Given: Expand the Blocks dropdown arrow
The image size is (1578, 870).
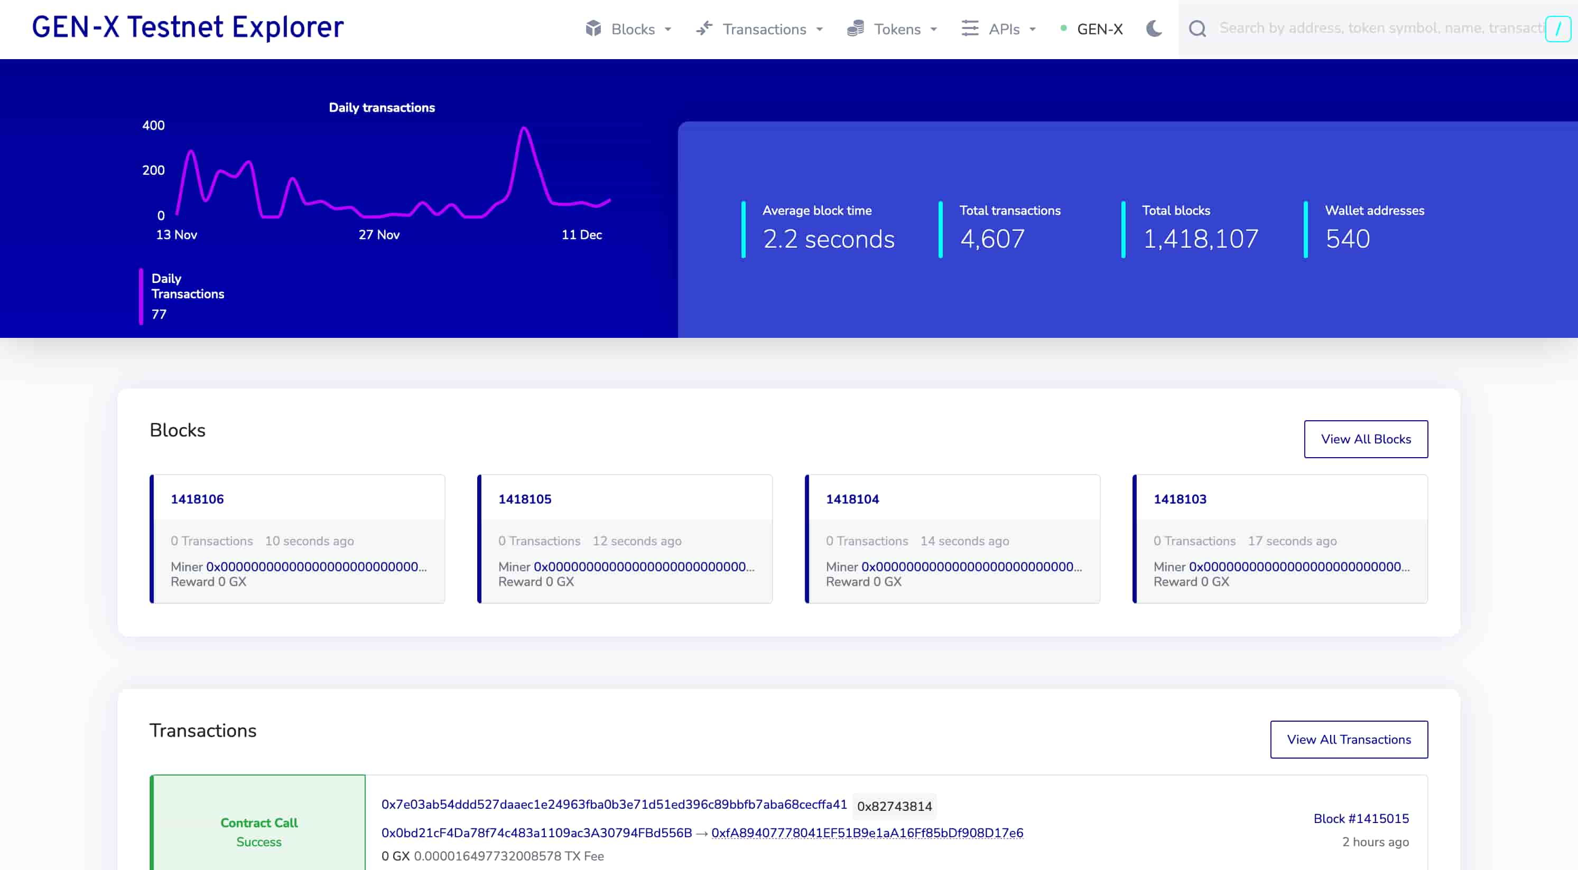Looking at the screenshot, I should pyautogui.click(x=667, y=30).
